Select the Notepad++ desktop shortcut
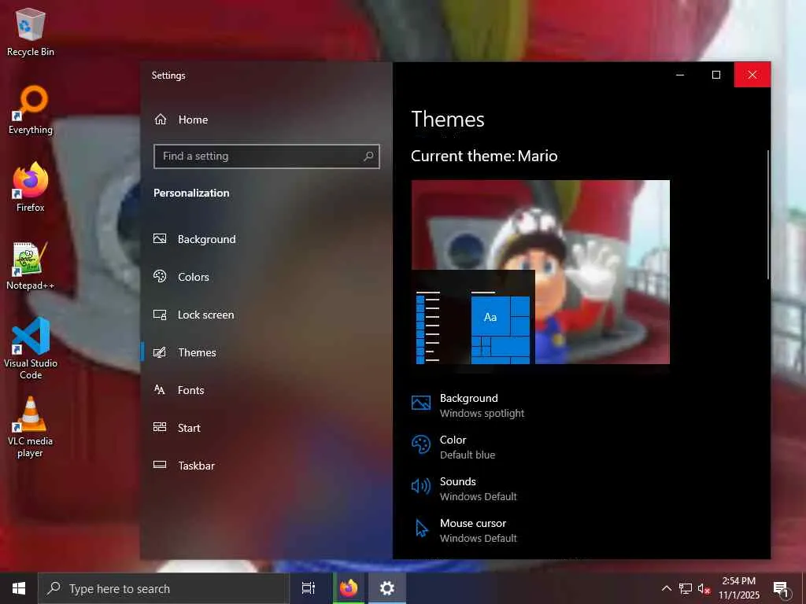The height and width of the screenshot is (604, 806). coord(31,266)
